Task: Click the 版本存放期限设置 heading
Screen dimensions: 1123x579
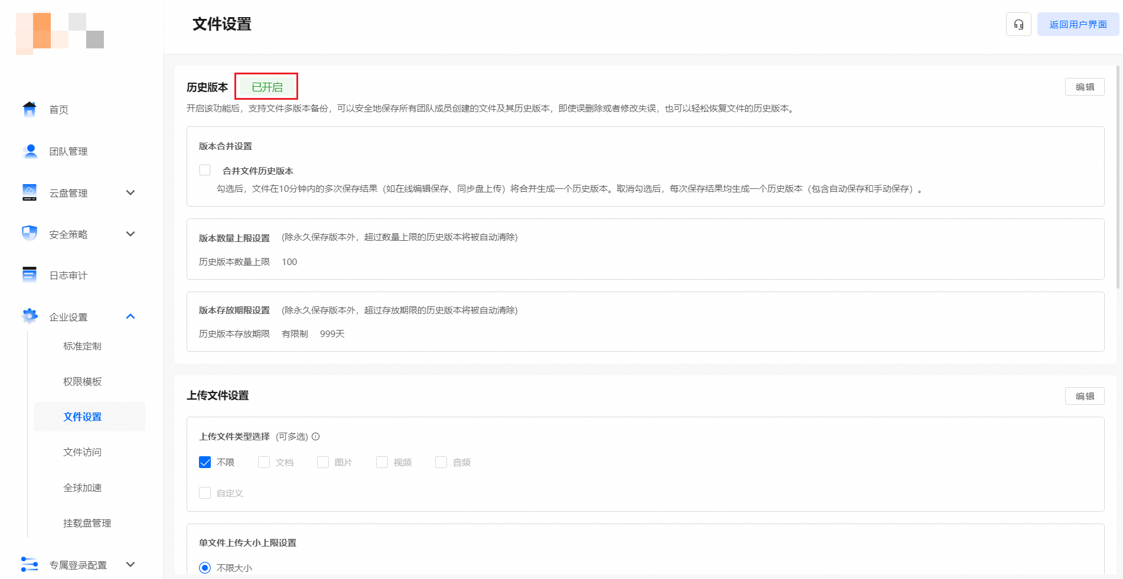Action: click(x=234, y=310)
